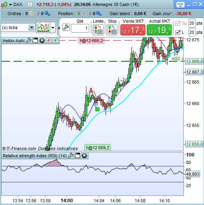Open the instrument dropdown arrow before DAX

coord(11,5)
